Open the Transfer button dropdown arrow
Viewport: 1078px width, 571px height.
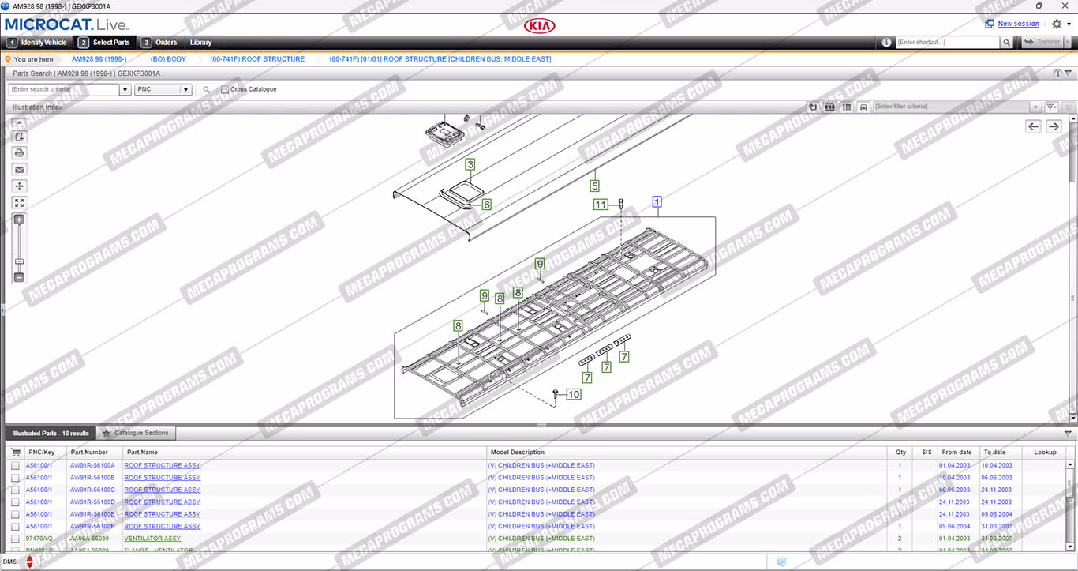point(1068,42)
